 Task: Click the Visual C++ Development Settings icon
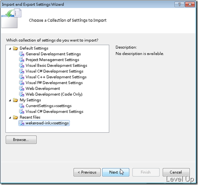click(22, 77)
